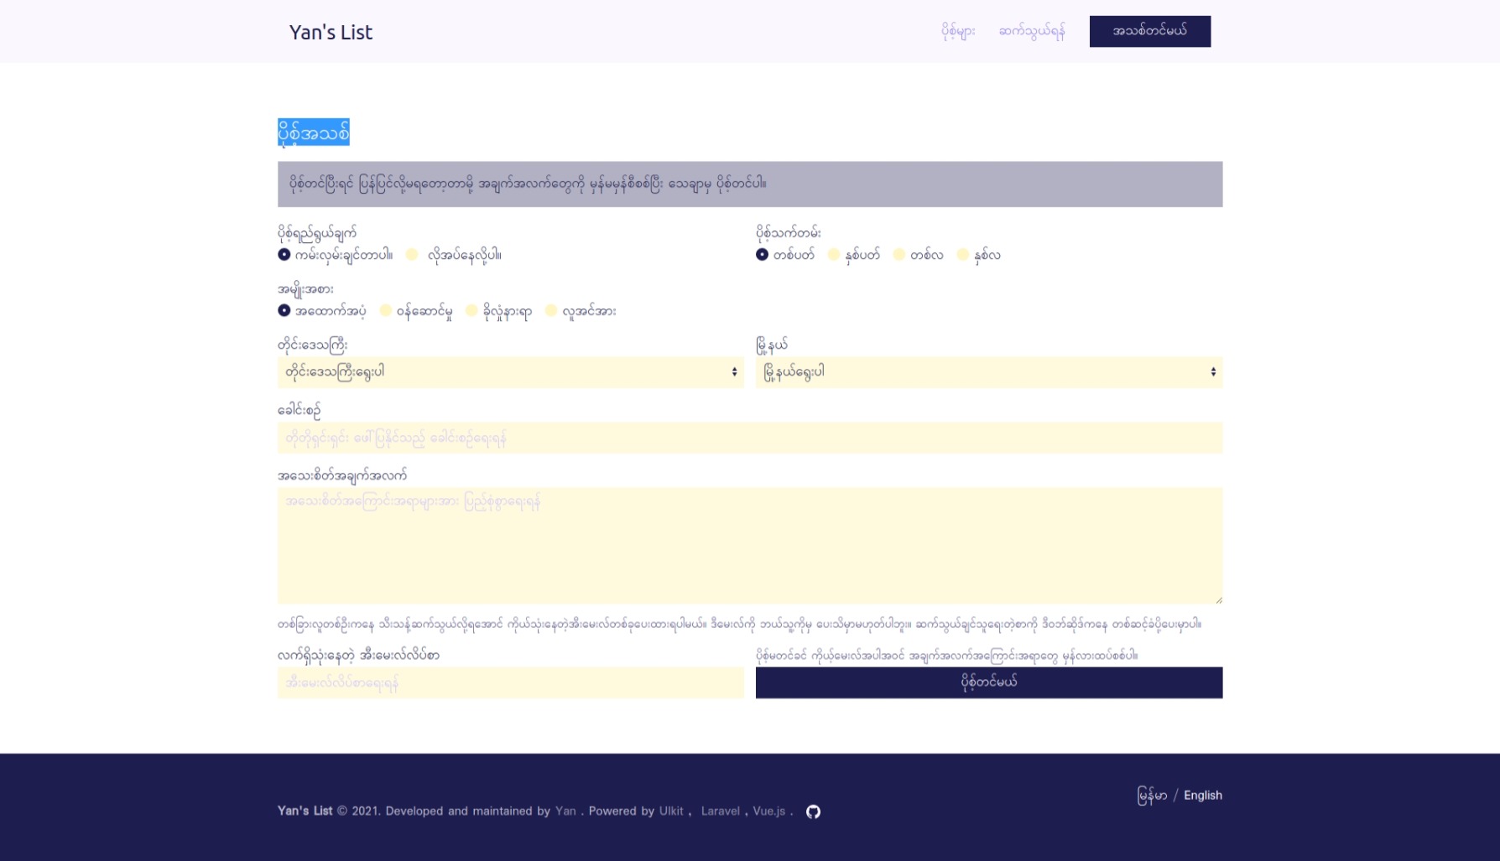Choose the second duration radio option
The height and width of the screenshot is (861, 1500).
tap(834, 255)
